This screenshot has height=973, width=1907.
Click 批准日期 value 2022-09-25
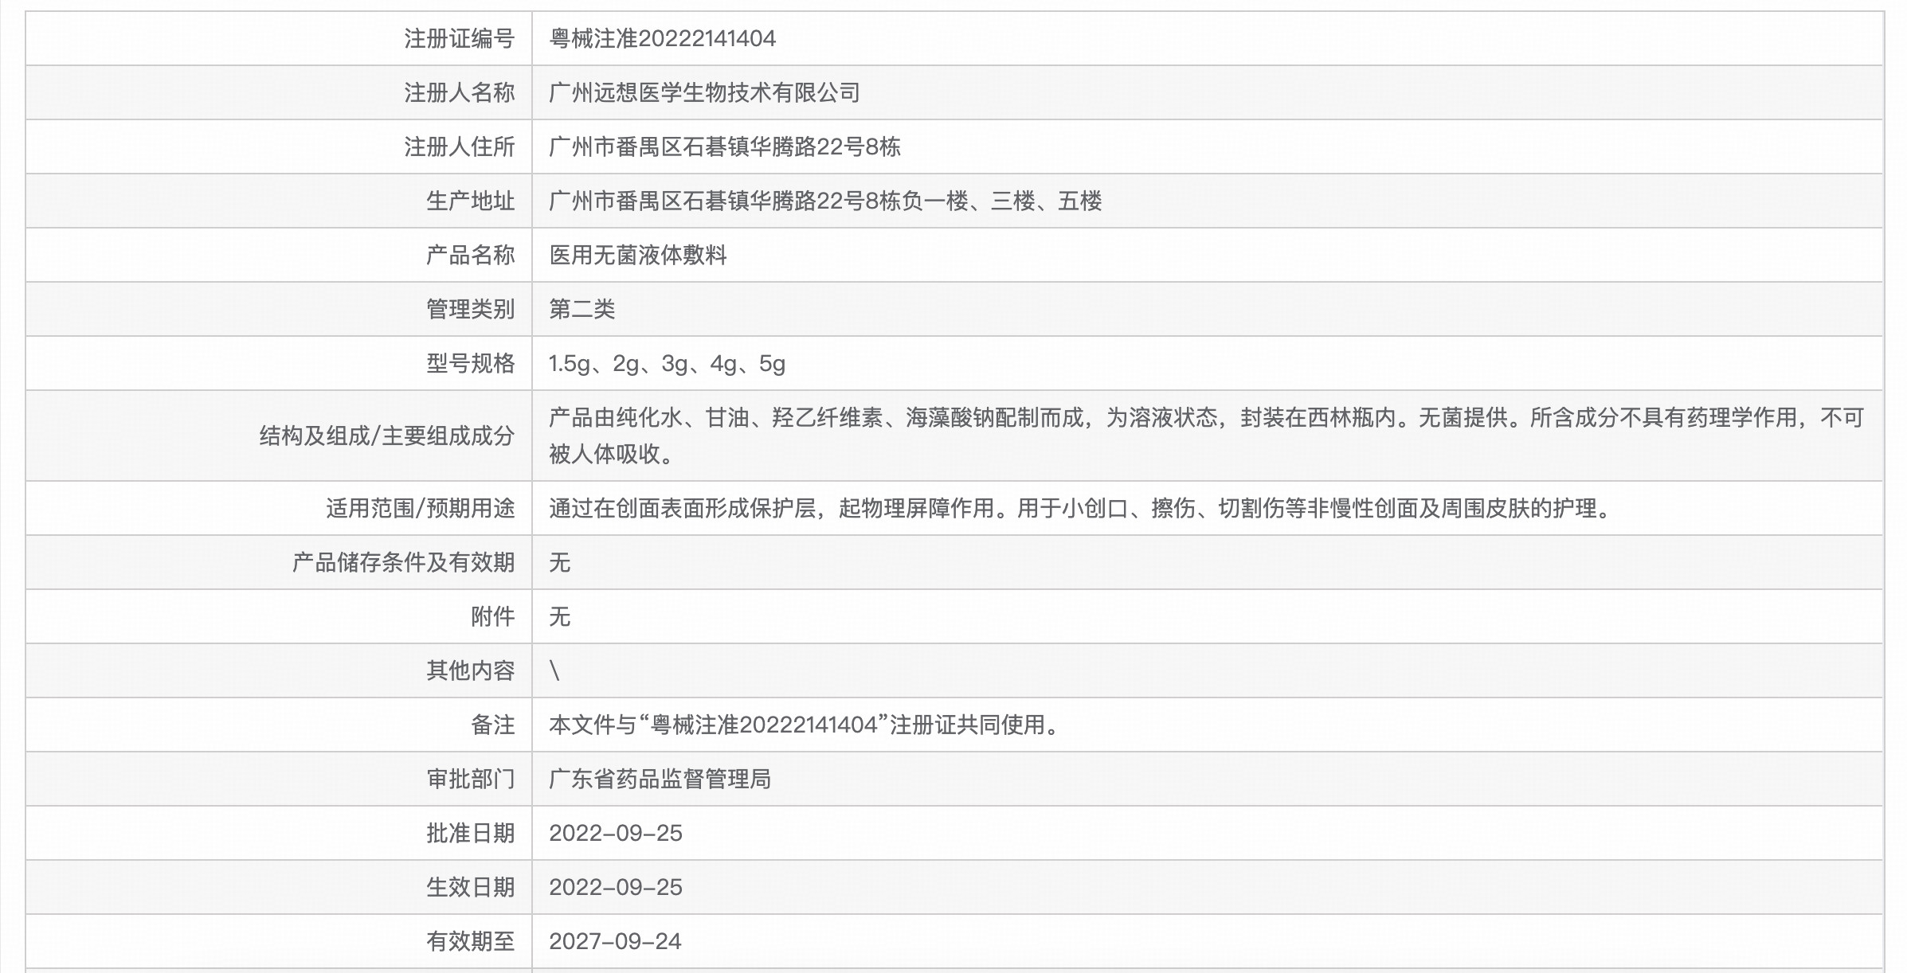(616, 833)
